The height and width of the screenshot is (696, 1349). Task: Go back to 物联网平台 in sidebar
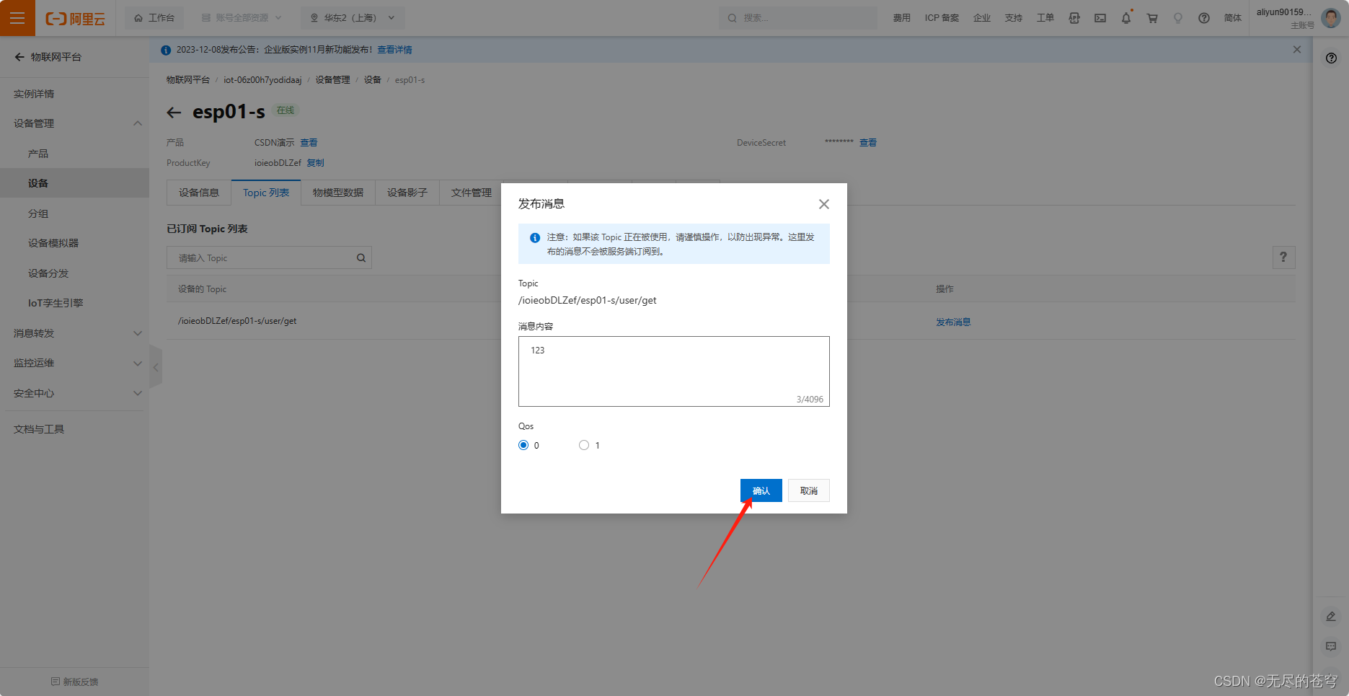48,57
